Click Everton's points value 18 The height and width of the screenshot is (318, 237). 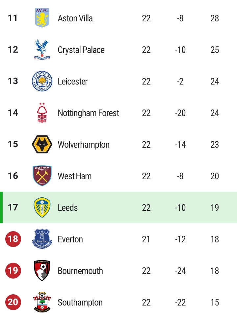pos(215,239)
